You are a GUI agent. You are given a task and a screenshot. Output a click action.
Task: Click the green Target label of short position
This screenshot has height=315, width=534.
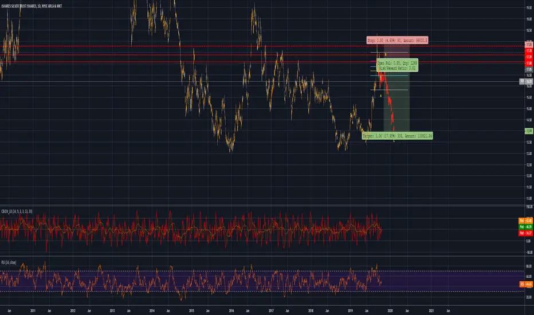click(397, 136)
